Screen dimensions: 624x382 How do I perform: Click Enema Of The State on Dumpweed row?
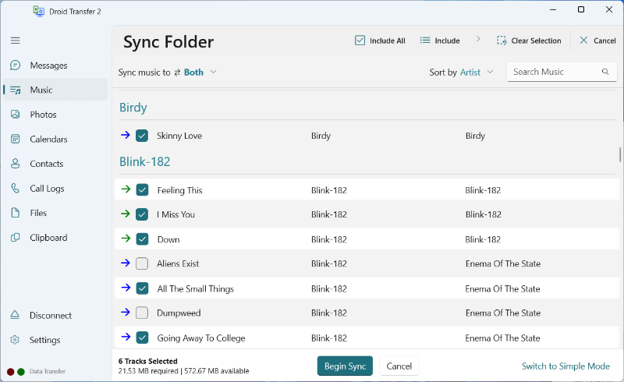[x=503, y=313]
